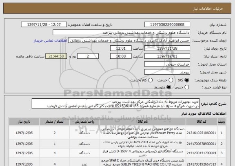Click the validity date field 1397/12/01

tap(167, 56)
